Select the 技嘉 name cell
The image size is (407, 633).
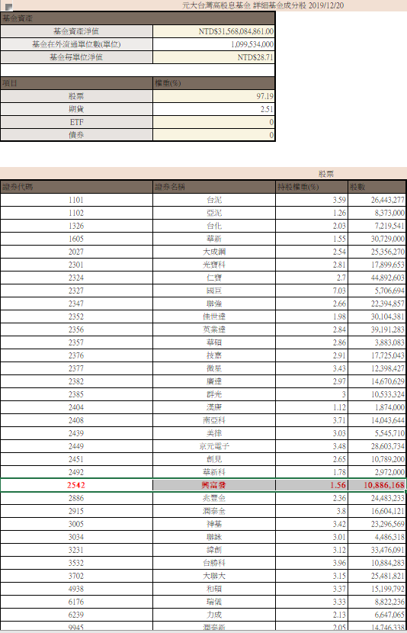click(214, 355)
